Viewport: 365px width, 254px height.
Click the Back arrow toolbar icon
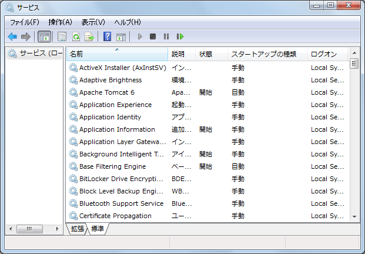[x=12, y=36]
